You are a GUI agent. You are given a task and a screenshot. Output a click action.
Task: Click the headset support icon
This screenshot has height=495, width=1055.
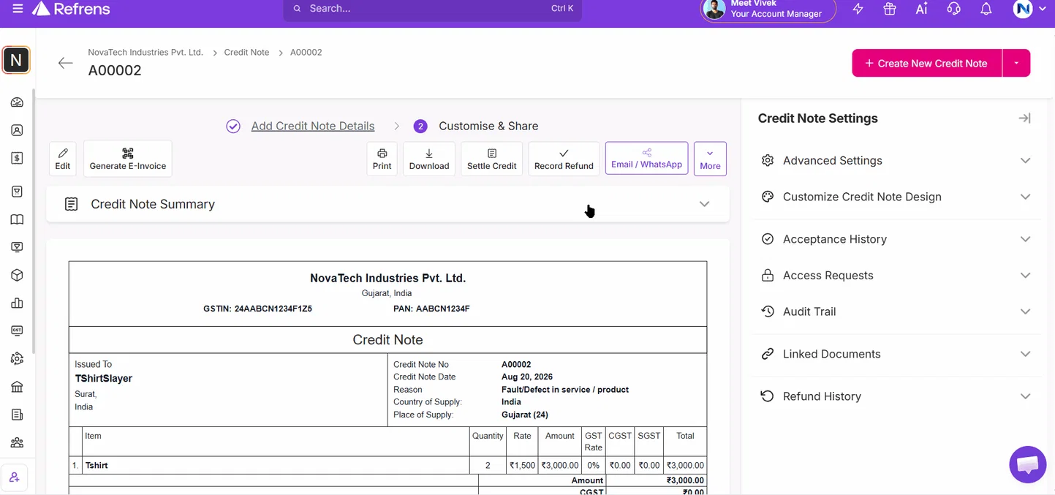(953, 9)
